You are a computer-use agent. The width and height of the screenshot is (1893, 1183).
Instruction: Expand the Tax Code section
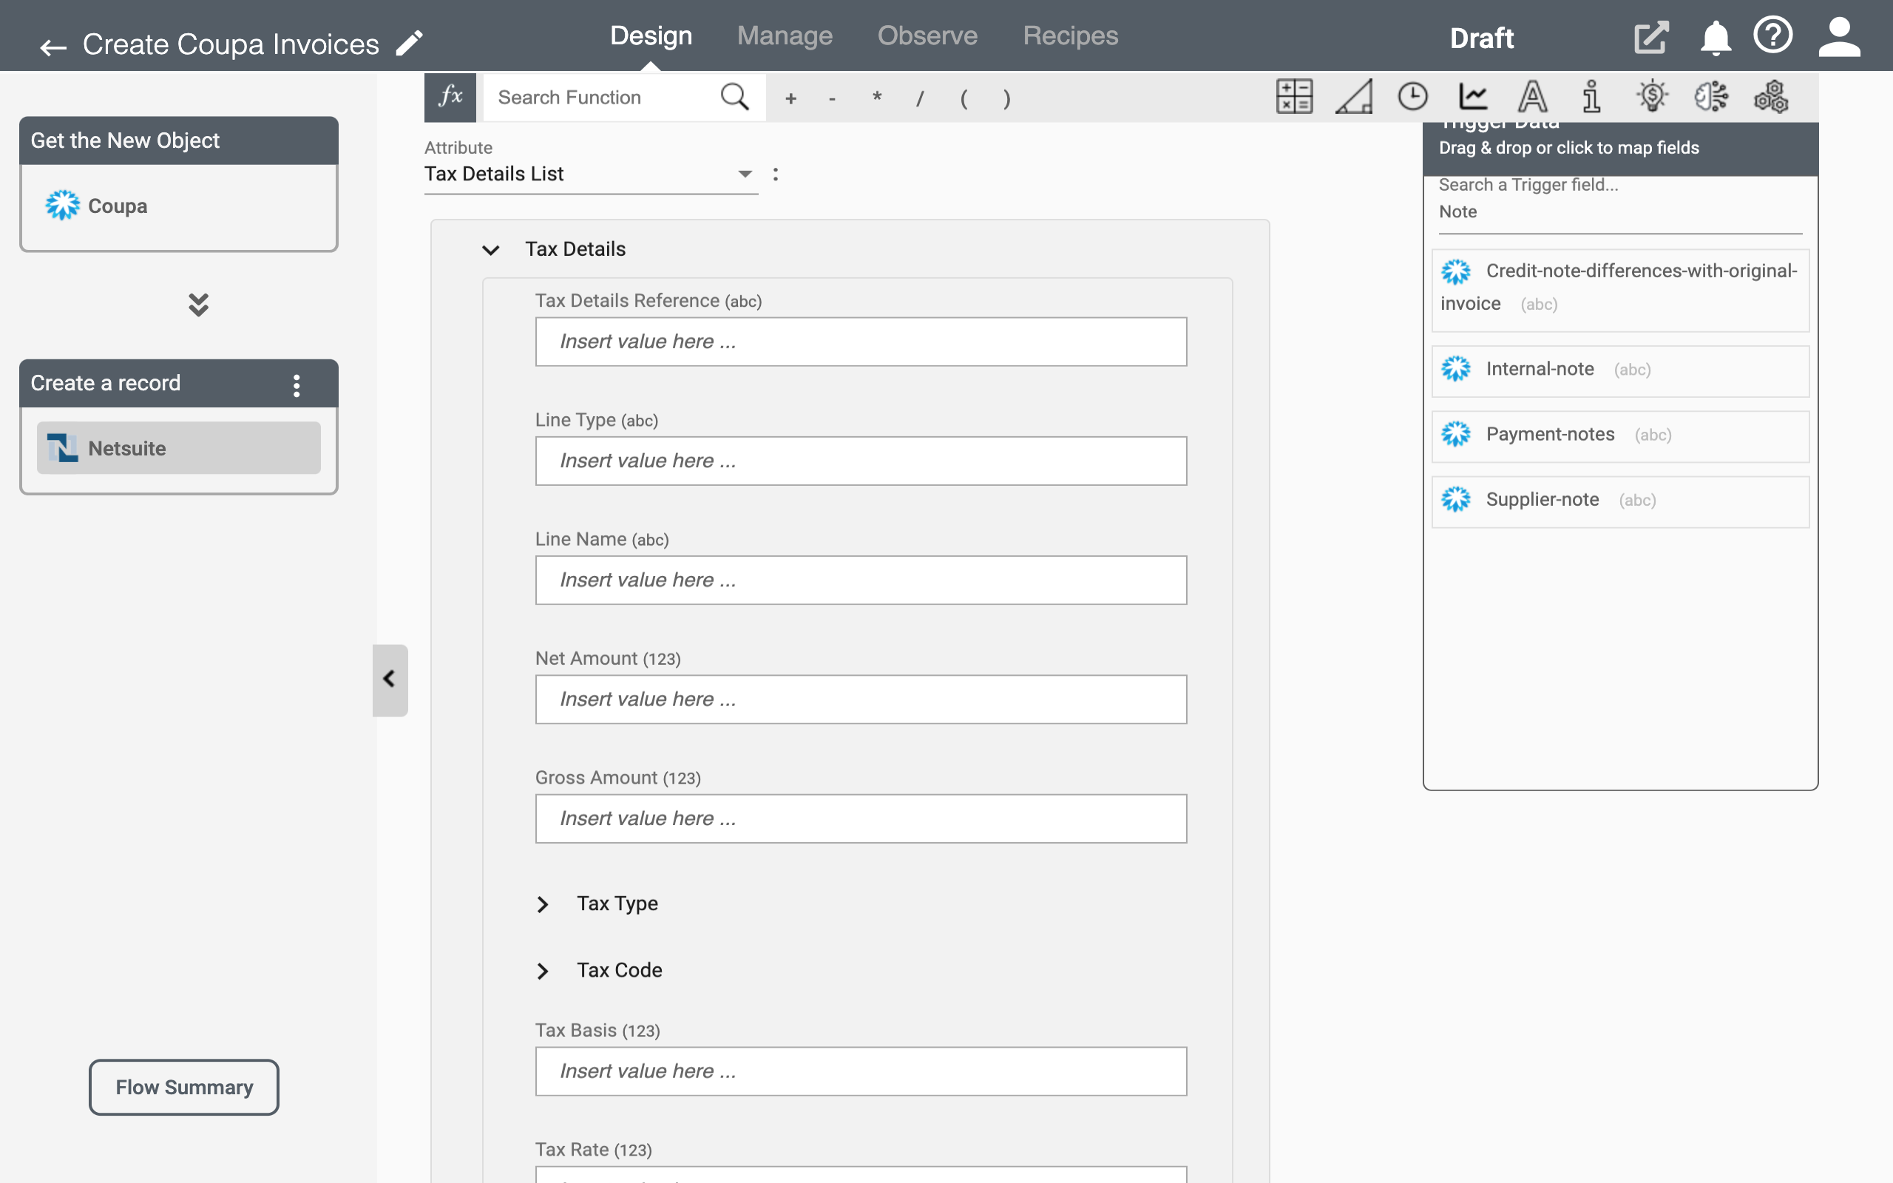coord(543,969)
